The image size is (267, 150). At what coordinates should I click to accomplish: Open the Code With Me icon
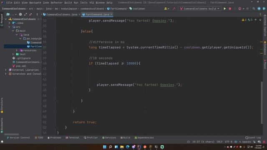tap(166, 9)
